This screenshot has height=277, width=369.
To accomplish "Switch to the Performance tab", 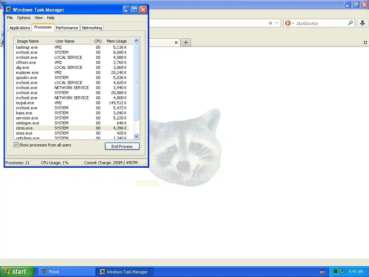I will (67, 28).
